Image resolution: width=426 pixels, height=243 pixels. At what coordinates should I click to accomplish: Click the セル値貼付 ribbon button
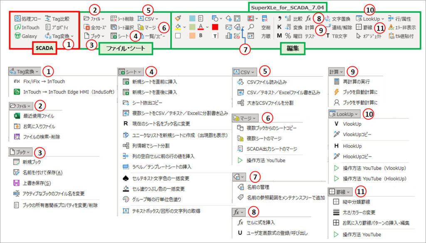coord(401,36)
